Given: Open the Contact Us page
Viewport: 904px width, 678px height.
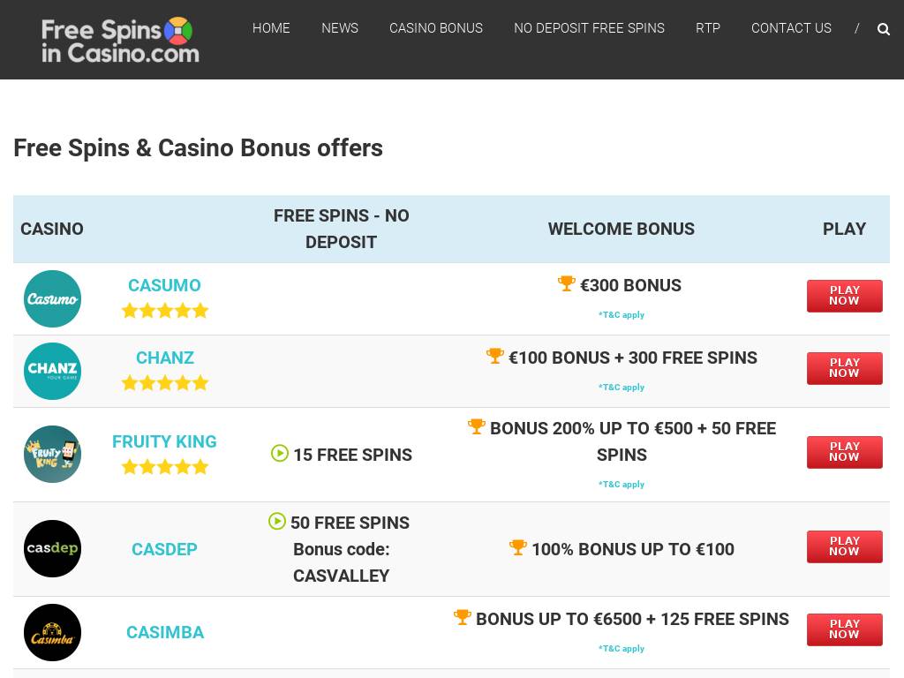Looking at the screenshot, I should [791, 28].
